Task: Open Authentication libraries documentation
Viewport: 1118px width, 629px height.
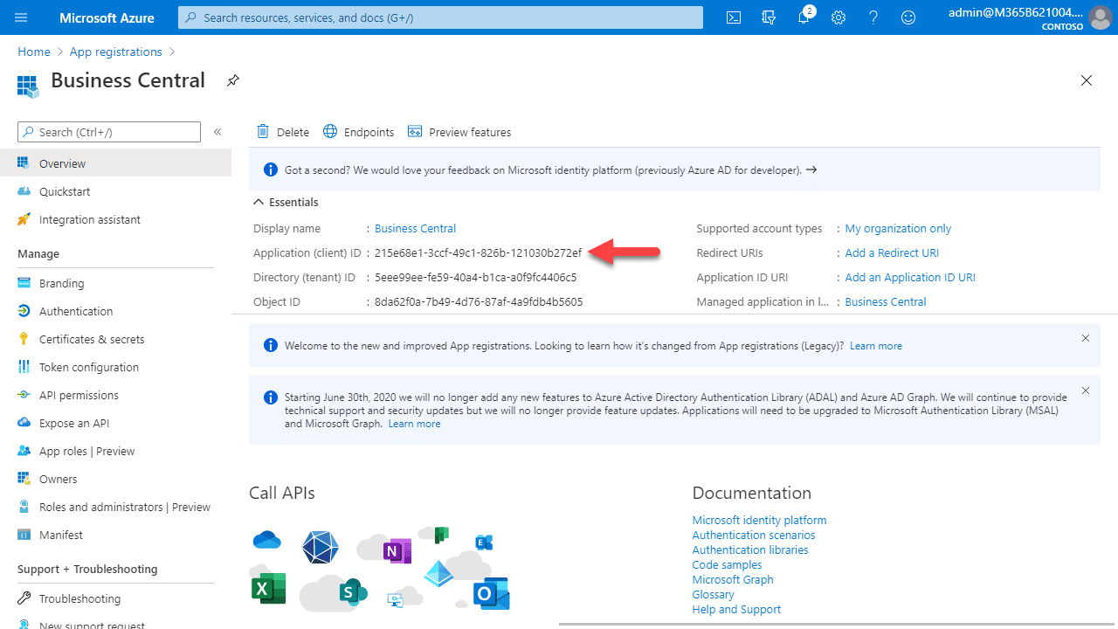Action: 750,550
